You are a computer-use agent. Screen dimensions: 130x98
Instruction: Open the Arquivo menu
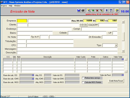coord(4,6)
